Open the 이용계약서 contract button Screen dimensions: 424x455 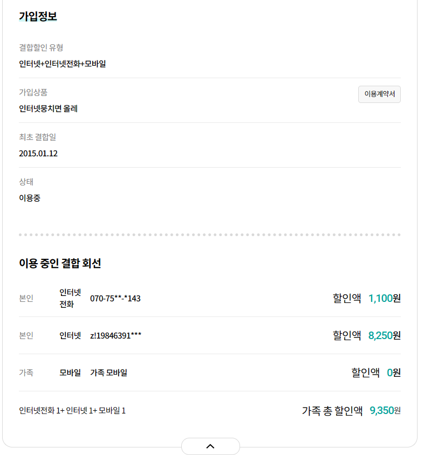tap(379, 94)
